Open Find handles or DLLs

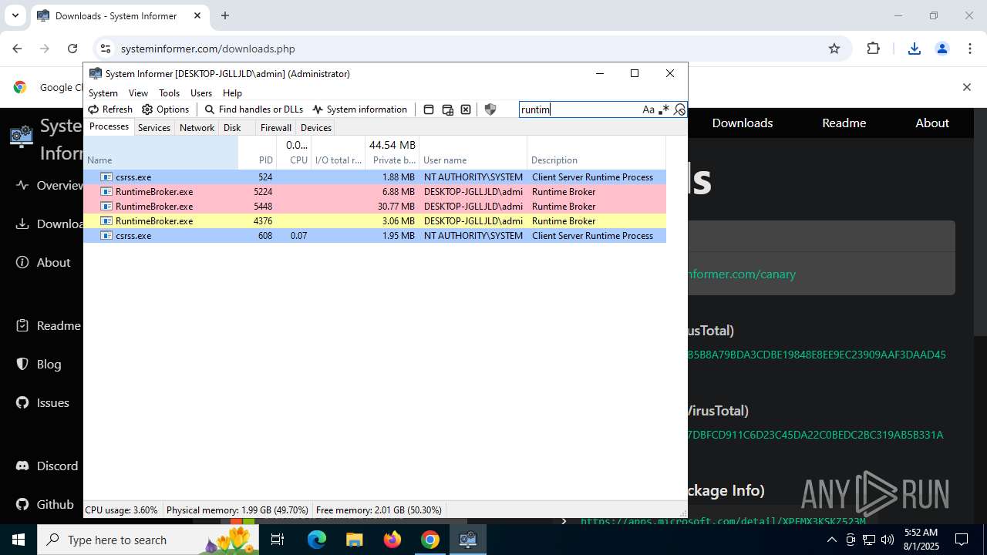254,109
